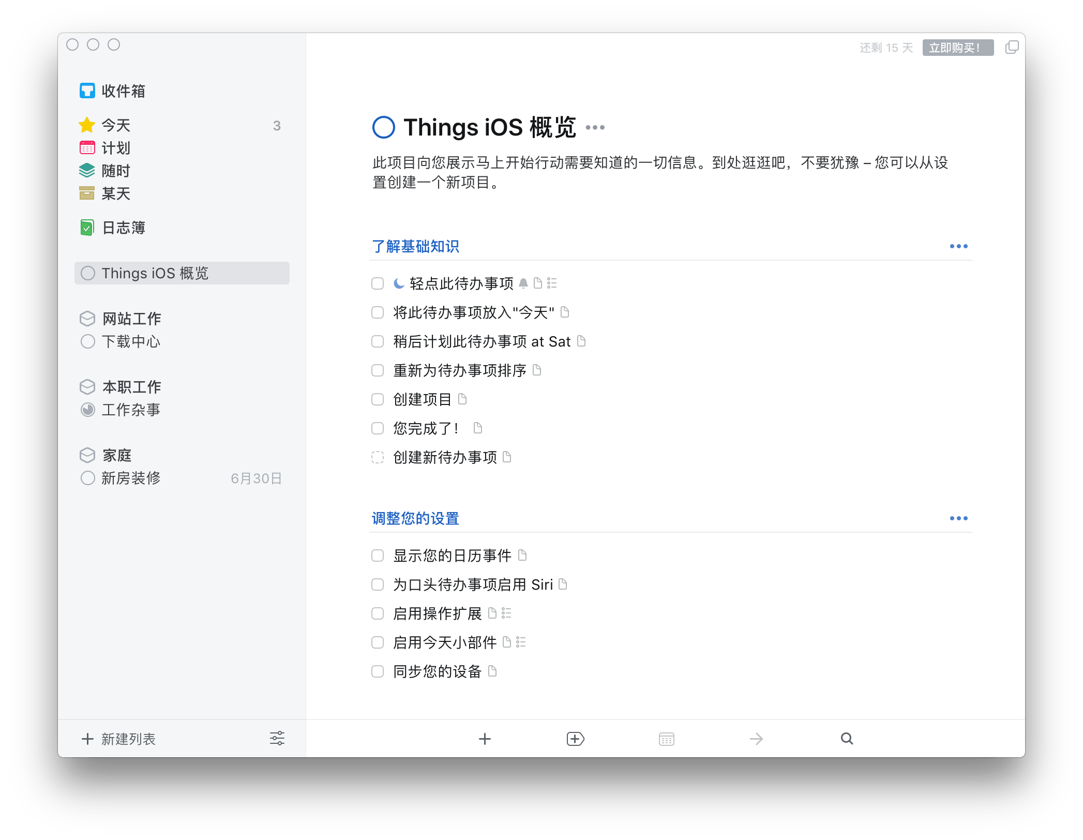Click the 了解基础知识 heading

coord(415,246)
